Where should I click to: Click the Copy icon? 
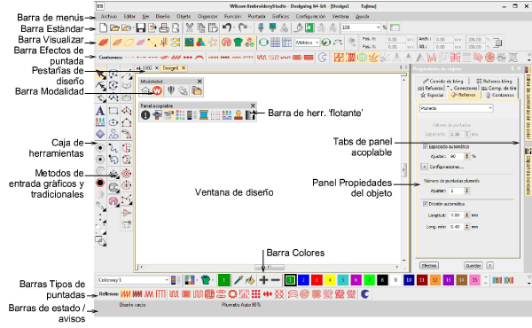point(201,27)
